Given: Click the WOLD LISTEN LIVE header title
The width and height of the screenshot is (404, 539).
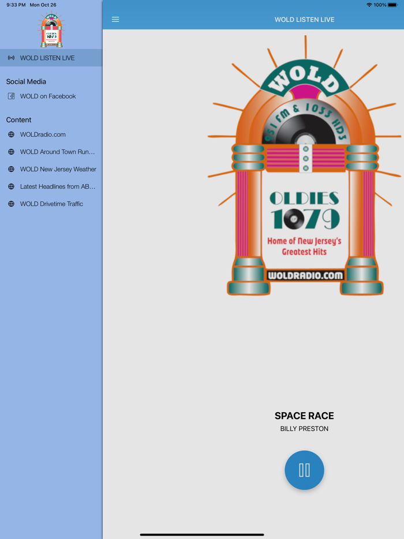Looking at the screenshot, I should 304,20.
